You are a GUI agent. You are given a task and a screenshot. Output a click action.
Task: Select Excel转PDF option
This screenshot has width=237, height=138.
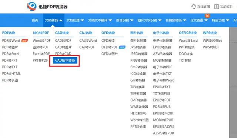pos(41,54)
